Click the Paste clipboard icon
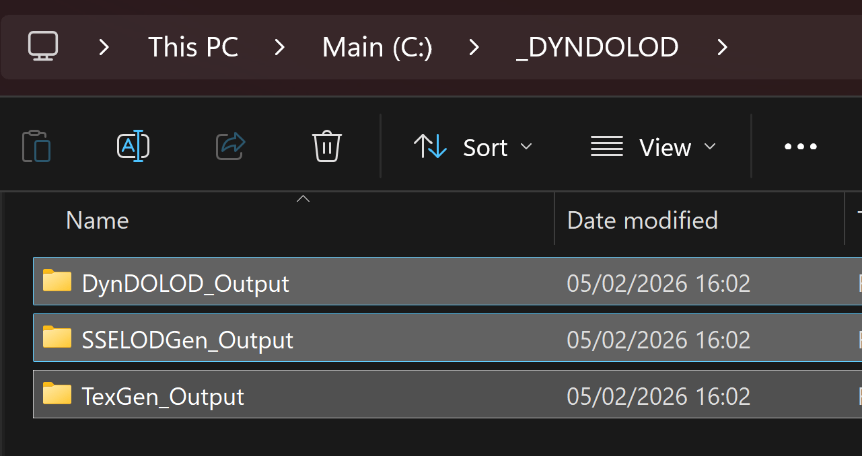Image resolution: width=862 pixels, height=456 pixels. (x=36, y=147)
